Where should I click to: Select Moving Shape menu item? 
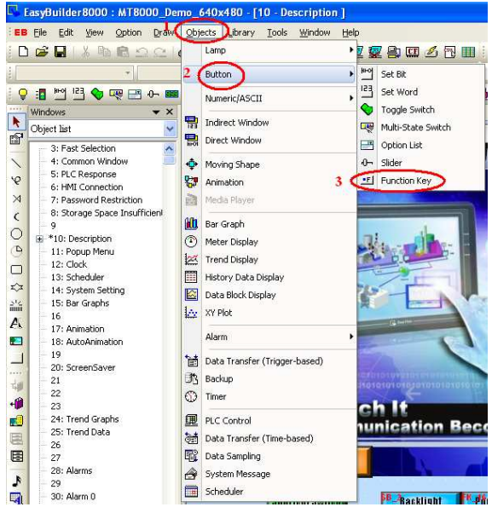tap(269, 164)
